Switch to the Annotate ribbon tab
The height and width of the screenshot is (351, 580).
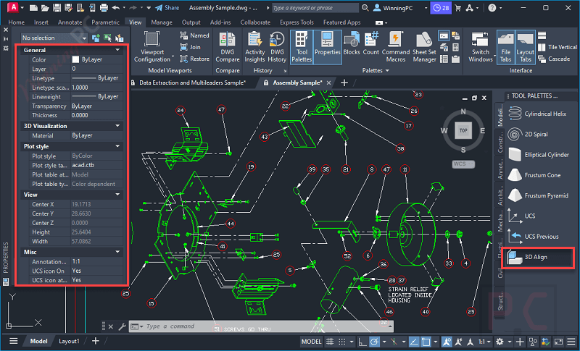(x=70, y=22)
